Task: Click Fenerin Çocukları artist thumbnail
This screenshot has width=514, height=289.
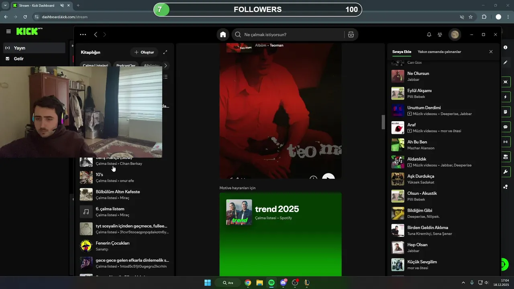Action: [x=86, y=246]
